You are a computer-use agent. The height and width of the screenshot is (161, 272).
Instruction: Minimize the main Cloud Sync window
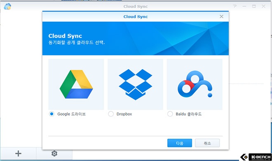click(x=244, y=6)
